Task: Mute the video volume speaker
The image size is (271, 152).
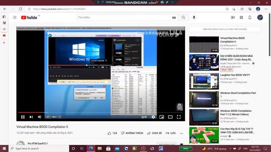Action: (x=39, y=117)
